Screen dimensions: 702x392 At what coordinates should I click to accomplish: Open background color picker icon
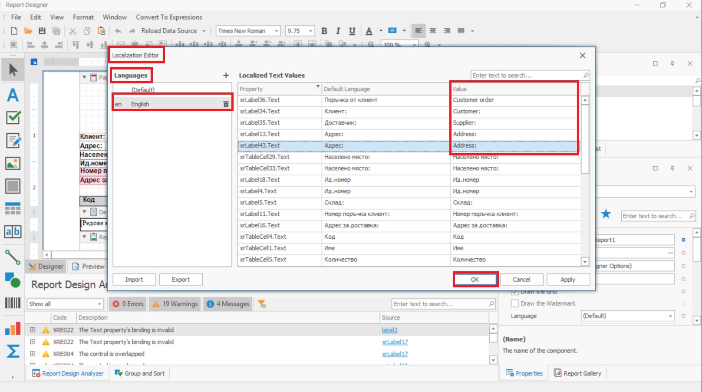[x=392, y=31]
